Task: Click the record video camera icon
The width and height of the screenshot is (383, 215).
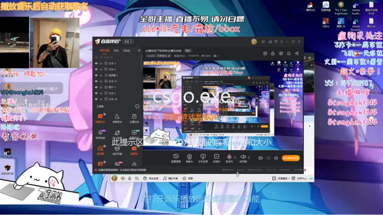Action: (260, 158)
